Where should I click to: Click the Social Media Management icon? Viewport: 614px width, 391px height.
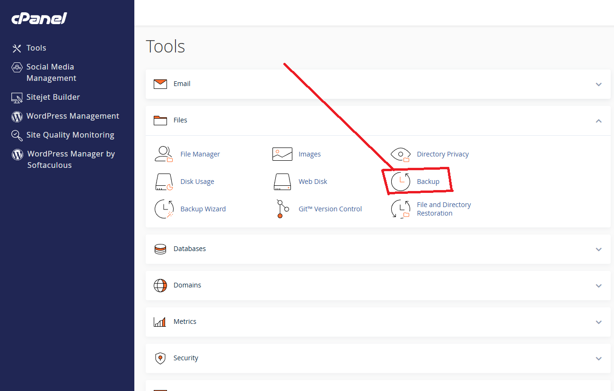click(x=17, y=67)
